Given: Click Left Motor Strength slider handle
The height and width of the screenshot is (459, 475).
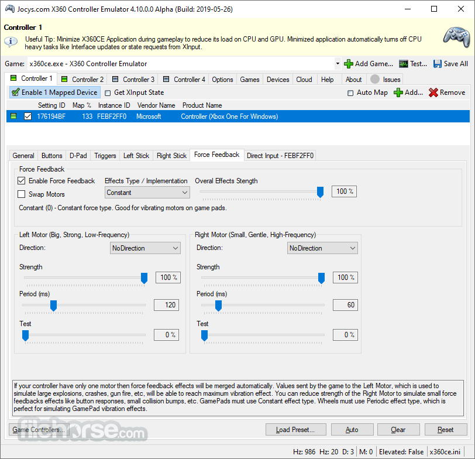Looking at the screenshot, I should 144,278.
